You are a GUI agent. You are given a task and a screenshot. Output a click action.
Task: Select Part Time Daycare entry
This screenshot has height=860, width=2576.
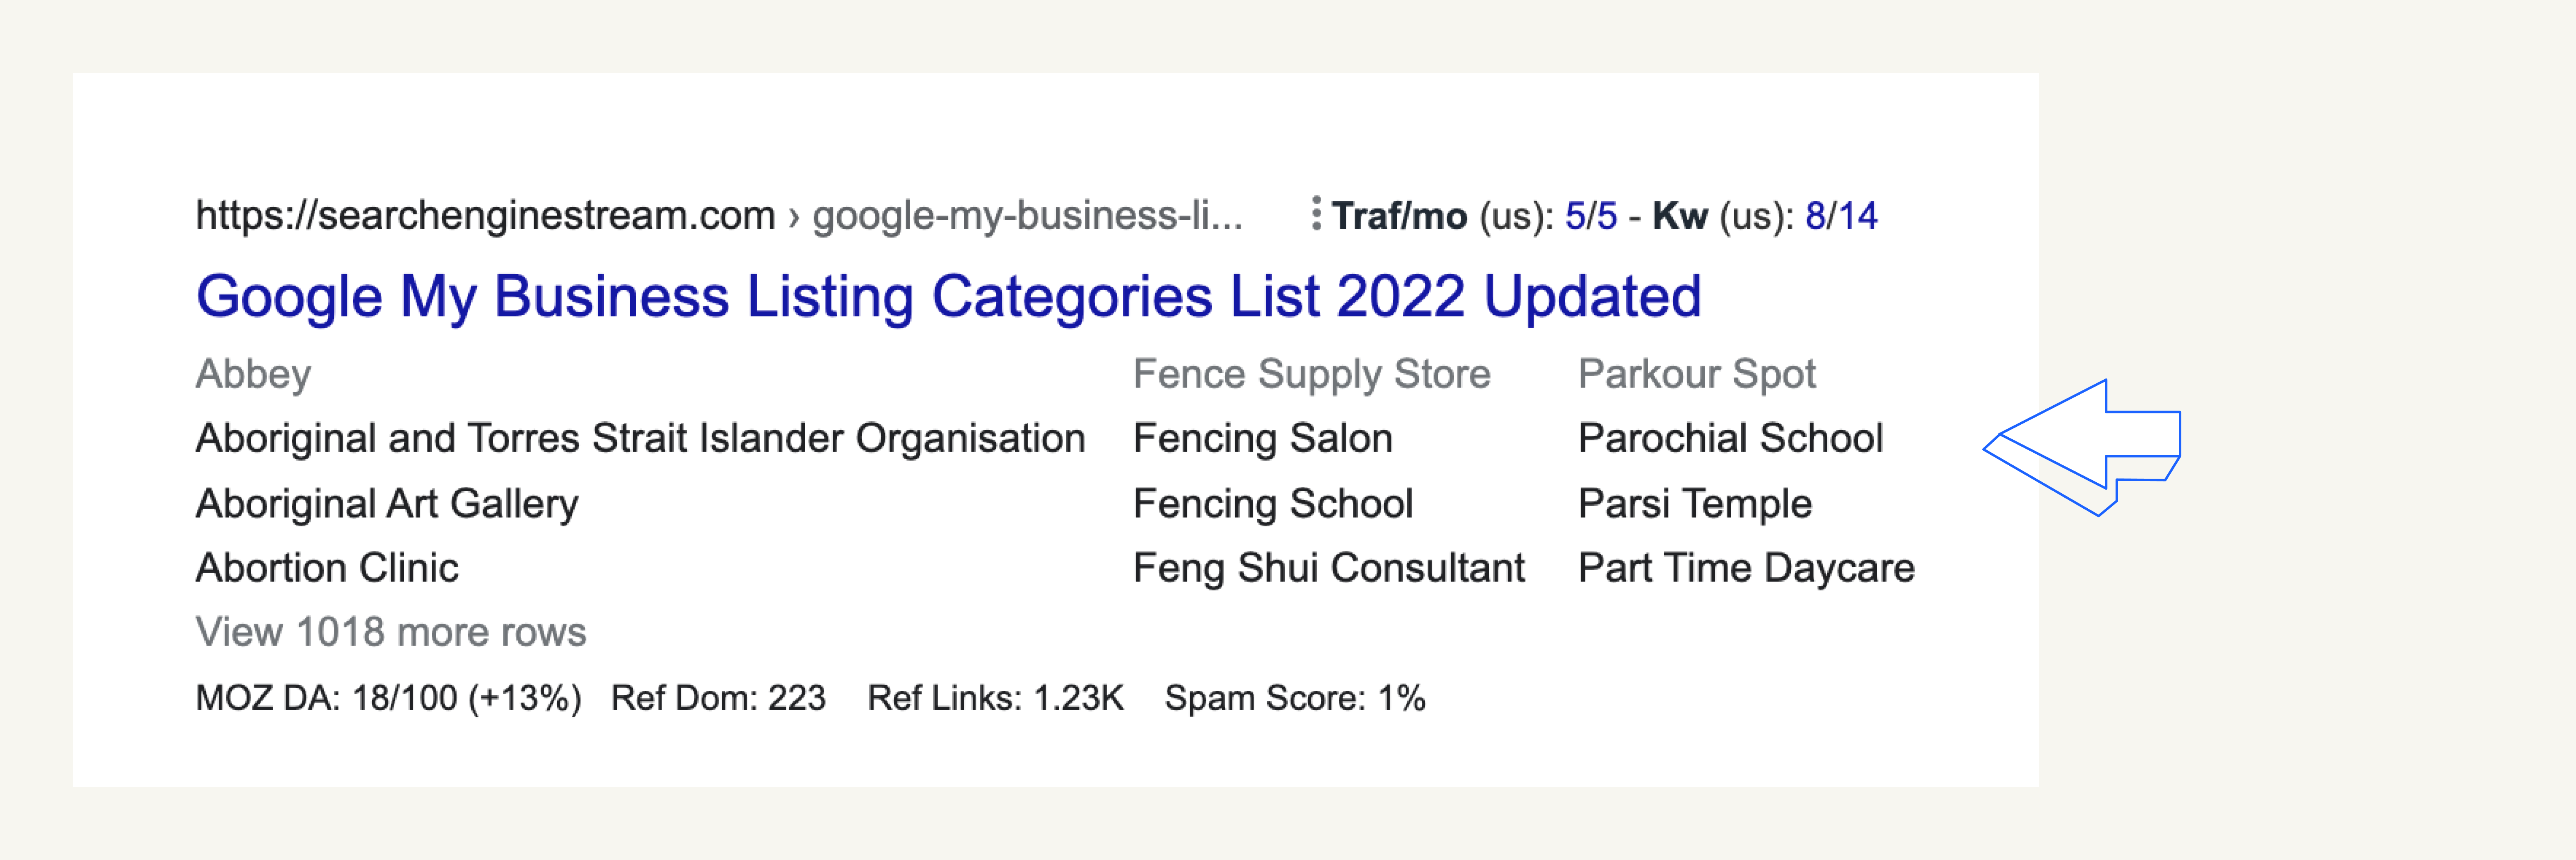pos(1746,567)
